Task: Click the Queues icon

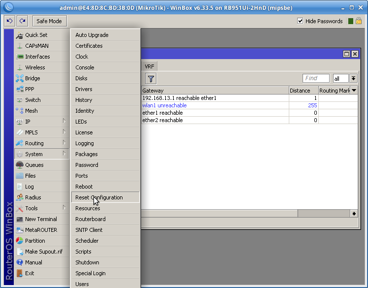Action: [x=20, y=165]
